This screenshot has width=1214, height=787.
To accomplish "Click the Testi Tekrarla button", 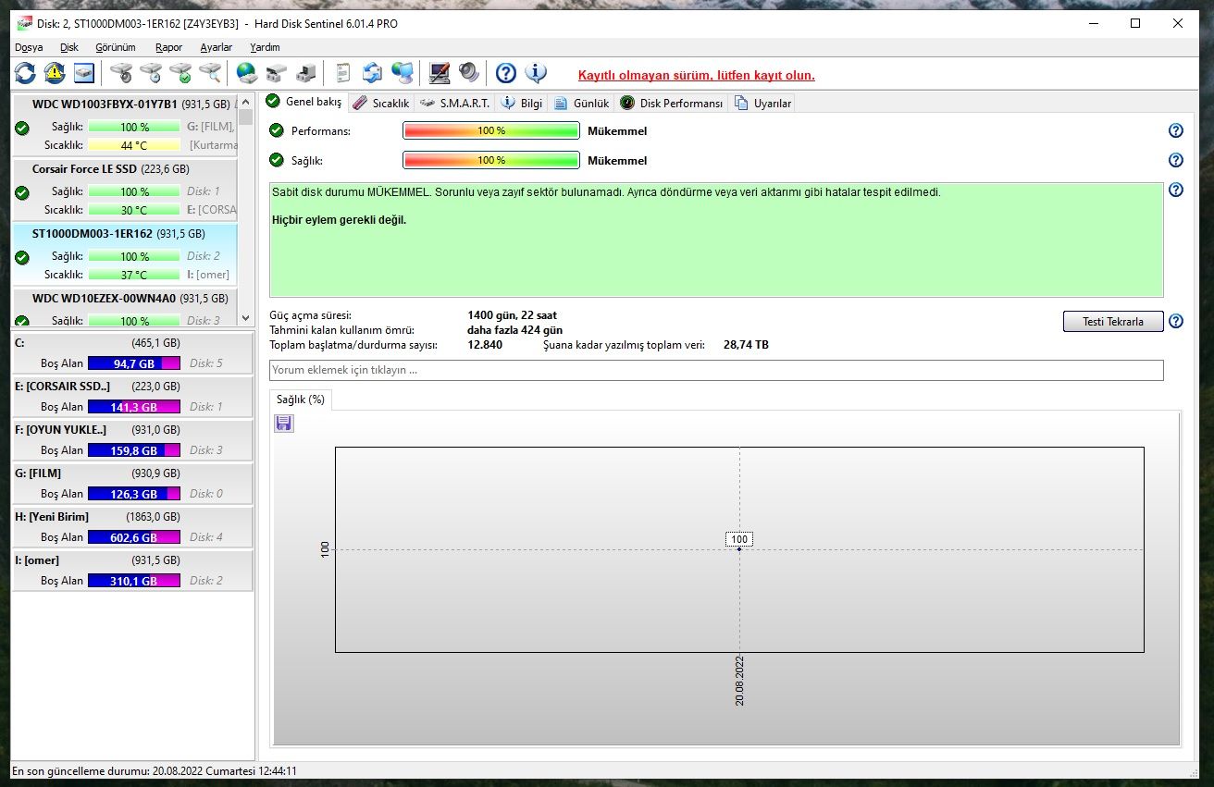I will tap(1113, 322).
